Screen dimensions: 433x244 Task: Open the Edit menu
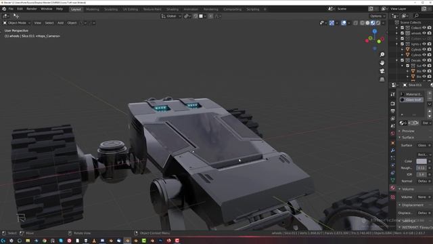(x=20, y=9)
